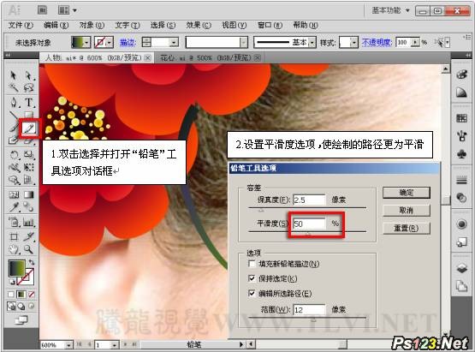This screenshot has height=352, width=475.
Task: Select the Zoom magnifier tool
Action: tap(28, 250)
